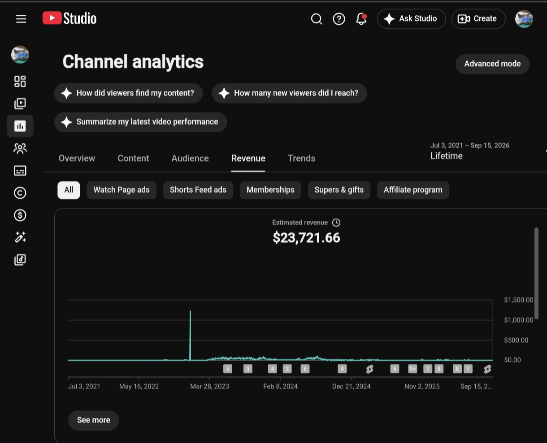Open the hamburger navigation menu
547x443 pixels.
coord(21,19)
